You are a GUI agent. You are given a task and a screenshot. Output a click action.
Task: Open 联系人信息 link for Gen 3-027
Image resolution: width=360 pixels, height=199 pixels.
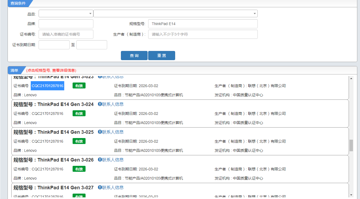113,187
